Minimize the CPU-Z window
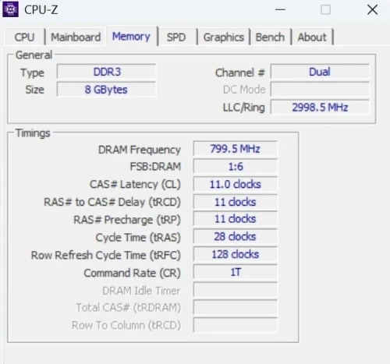Screen dimensions: 390x364 tap(280, 10)
